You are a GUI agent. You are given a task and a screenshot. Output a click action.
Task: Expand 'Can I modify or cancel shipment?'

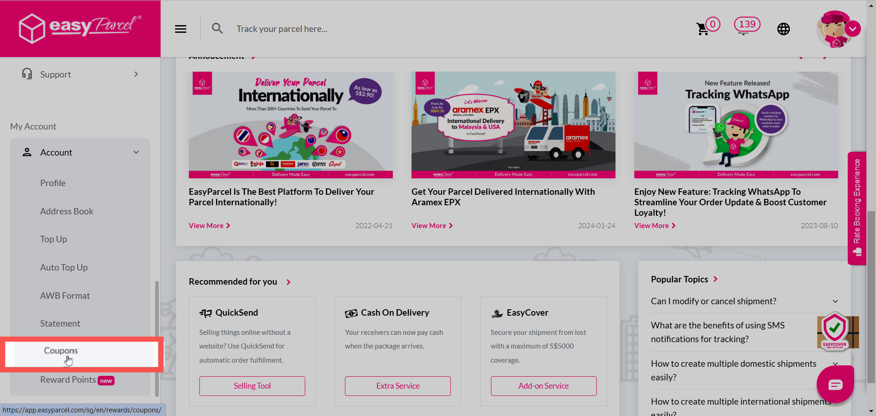(x=745, y=301)
